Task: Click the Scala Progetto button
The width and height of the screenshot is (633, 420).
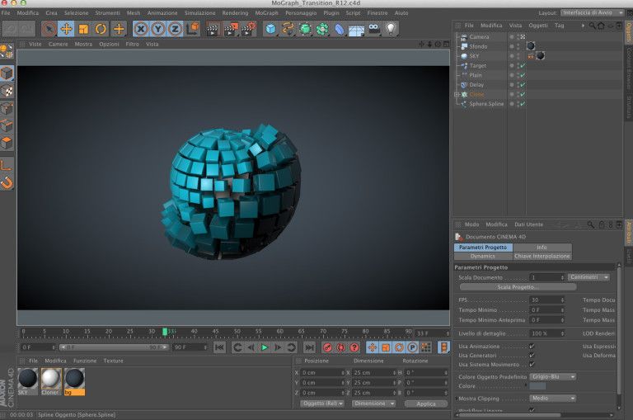Action: (517, 287)
